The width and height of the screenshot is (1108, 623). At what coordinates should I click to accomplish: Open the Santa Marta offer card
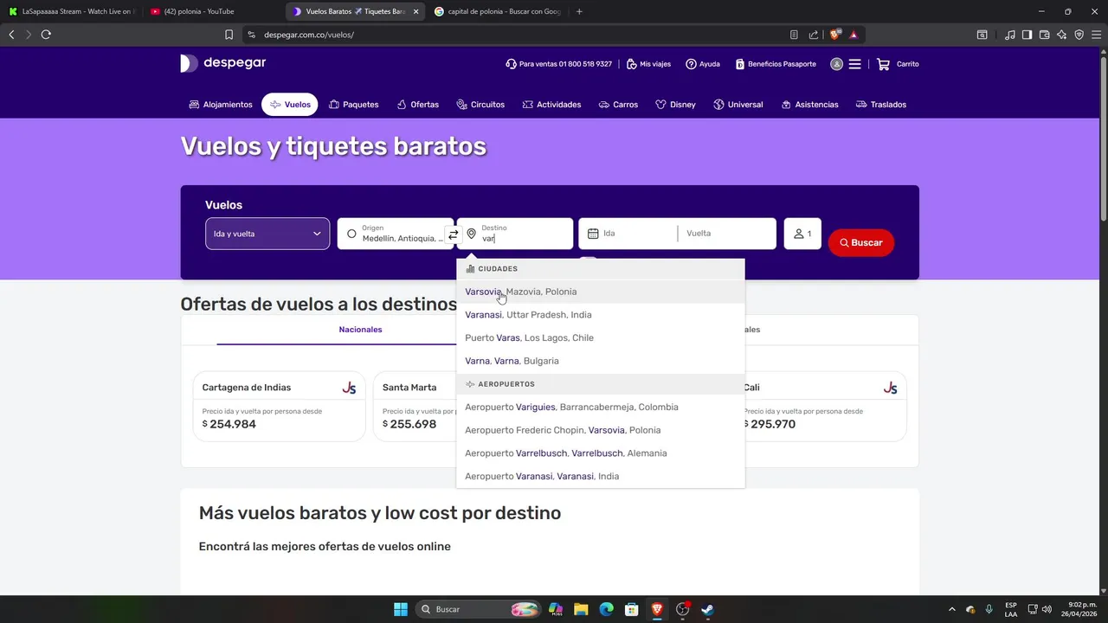(x=415, y=407)
